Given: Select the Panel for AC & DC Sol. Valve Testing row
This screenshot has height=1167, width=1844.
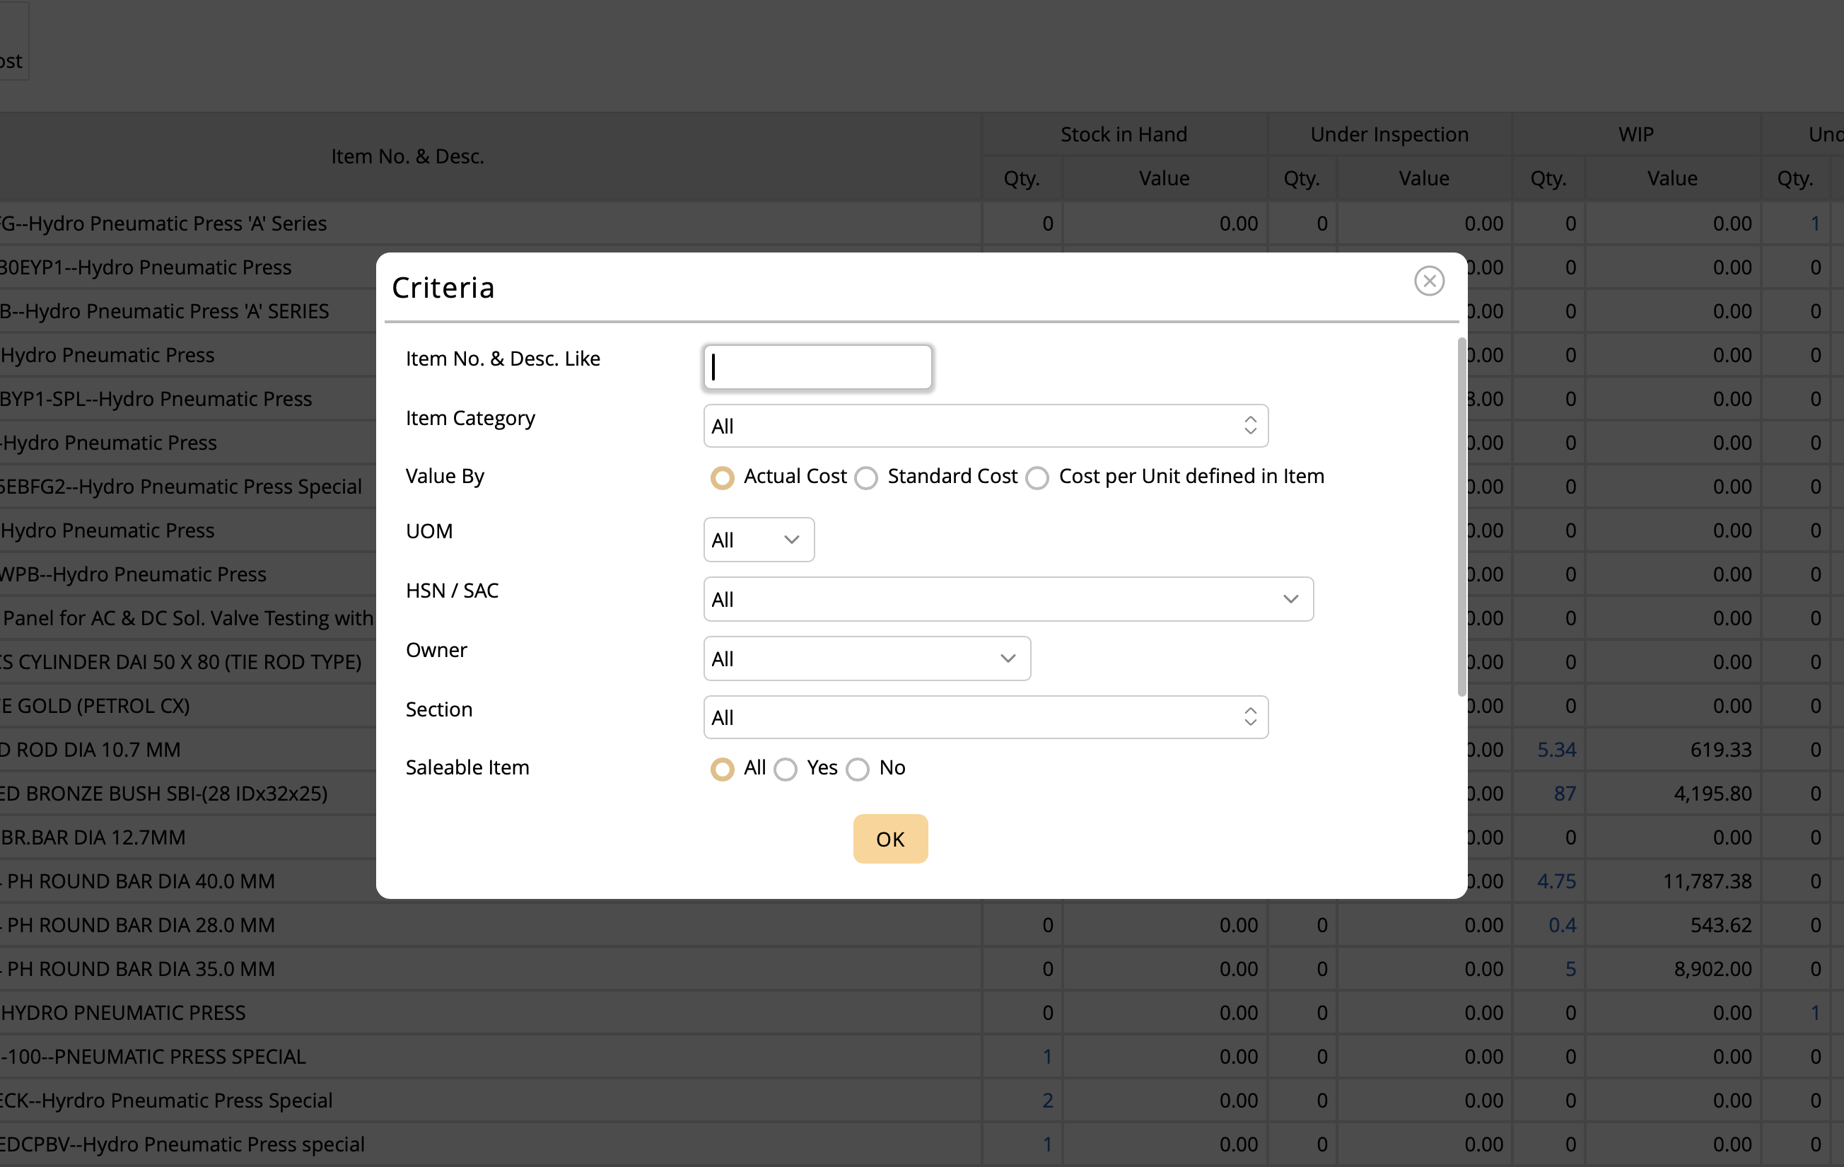Looking at the screenshot, I should click(x=187, y=618).
